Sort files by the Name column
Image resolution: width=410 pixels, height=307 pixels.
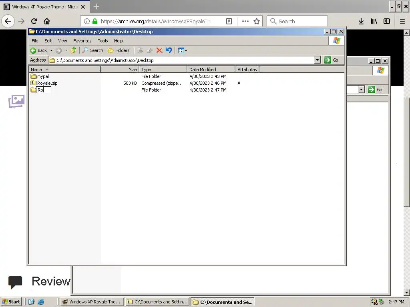click(64, 70)
